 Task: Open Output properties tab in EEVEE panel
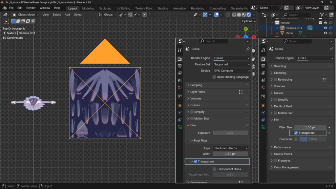(263, 66)
